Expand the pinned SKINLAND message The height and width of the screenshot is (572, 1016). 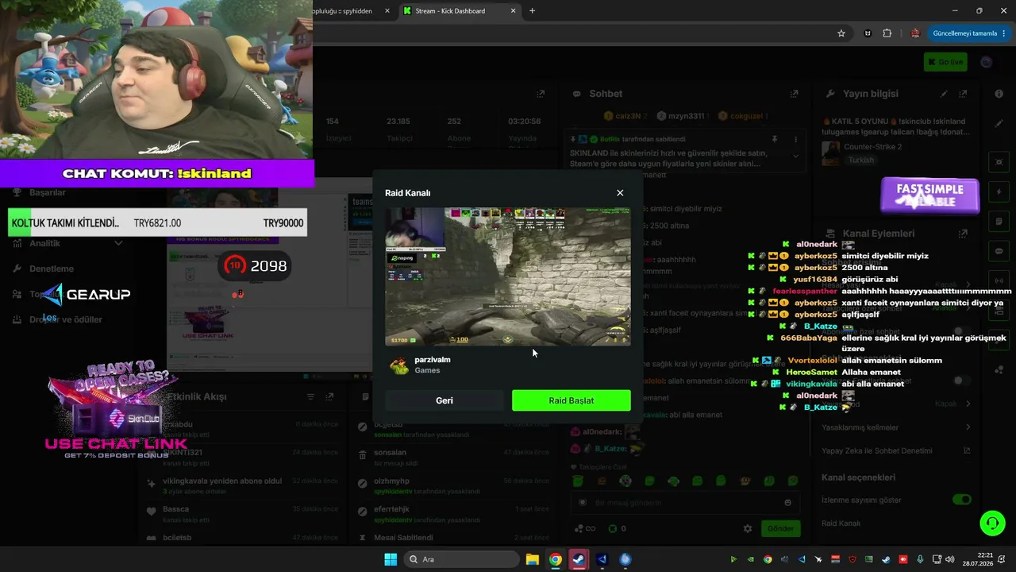[x=796, y=157]
